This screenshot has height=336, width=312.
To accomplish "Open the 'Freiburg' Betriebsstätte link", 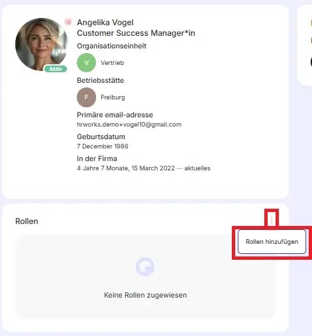I will click(x=113, y=97).
